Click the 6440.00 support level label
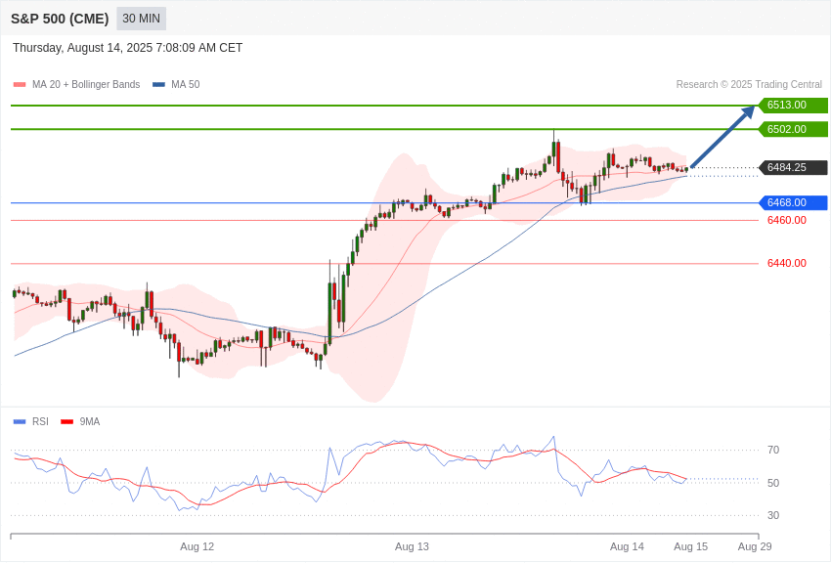This screenshot has height=563, width=831. pyautogui.click(x=786, y=263)
